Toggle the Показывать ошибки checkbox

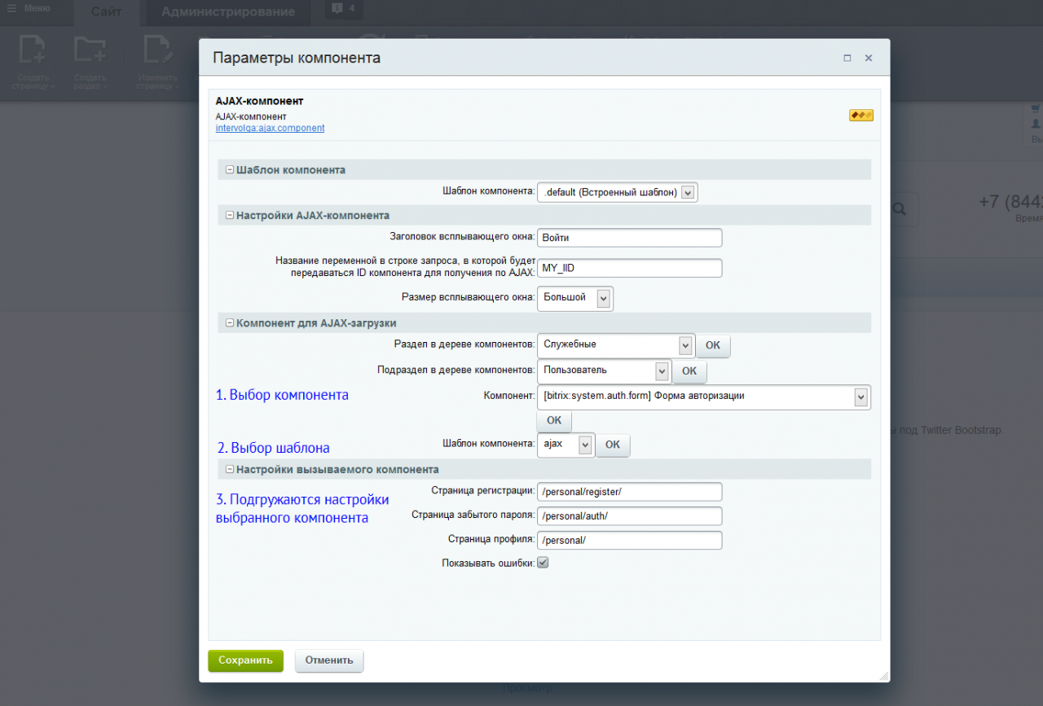(x=543, y=562)
